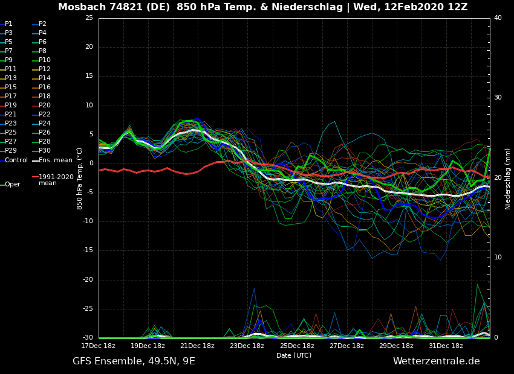This screenshot has height=374, width=514.
Task: Click the P30 legend entry
Action: pos(45,151)
